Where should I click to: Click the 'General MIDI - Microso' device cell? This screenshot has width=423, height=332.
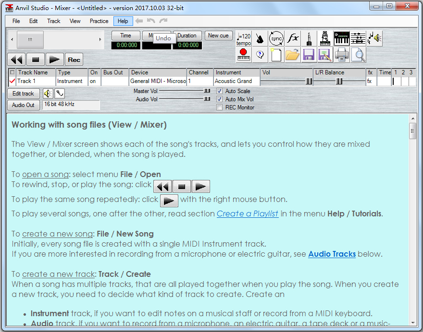(158, 81)
